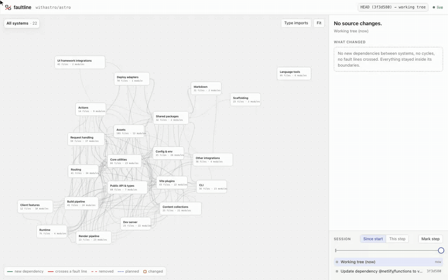Click the Shared packages system node
Image resolution: width=448 pixels, height=280 pixels.
click(x=171, y=118)
